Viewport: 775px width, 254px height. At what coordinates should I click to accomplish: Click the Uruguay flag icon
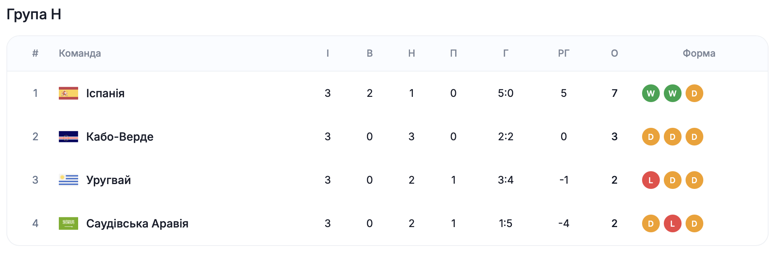click(68, 180)
